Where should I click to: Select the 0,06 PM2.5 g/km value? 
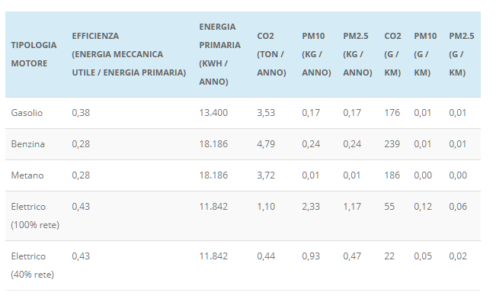point(458,207)
